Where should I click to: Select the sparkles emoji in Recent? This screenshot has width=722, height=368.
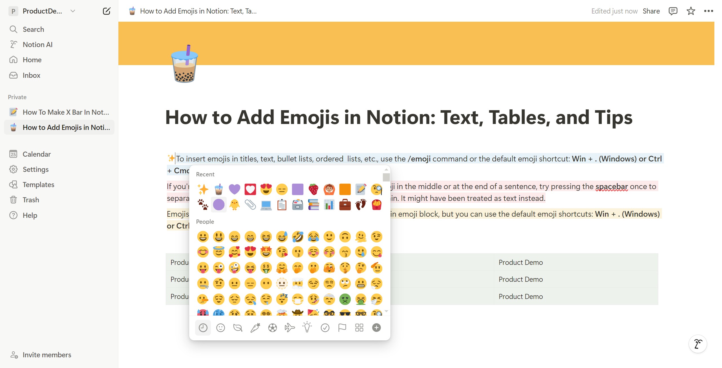203,189
